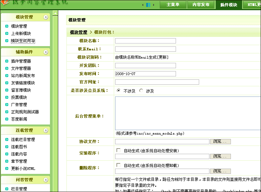Screen dimensions: 261x192
Task: Open the 模块管理 breadcrumb link
Action: coord(78,32)
